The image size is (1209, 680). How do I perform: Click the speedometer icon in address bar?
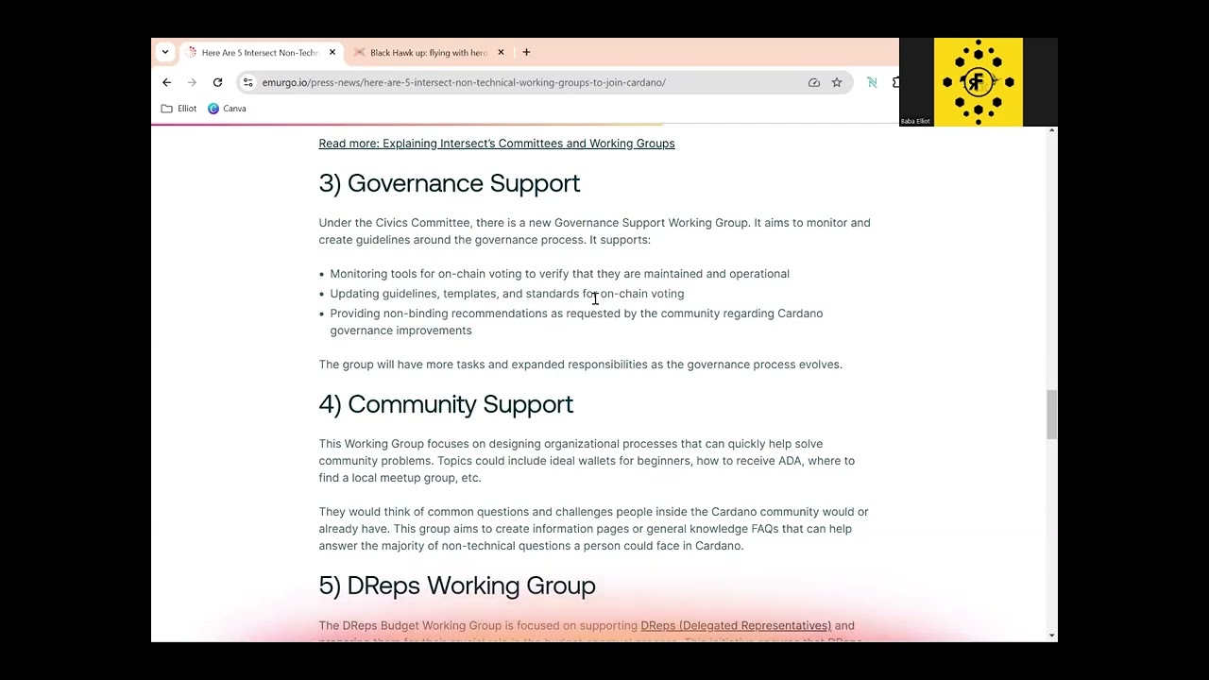tap(814, 82)
